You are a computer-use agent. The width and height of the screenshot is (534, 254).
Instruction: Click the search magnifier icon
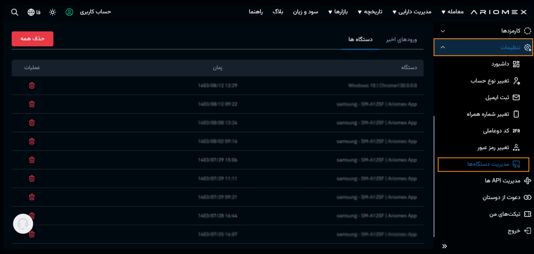click(15, 12)
